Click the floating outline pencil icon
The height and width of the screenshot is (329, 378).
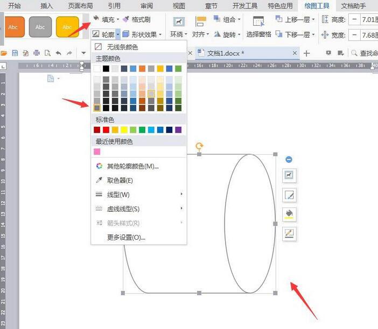click(x=289, y=234)
